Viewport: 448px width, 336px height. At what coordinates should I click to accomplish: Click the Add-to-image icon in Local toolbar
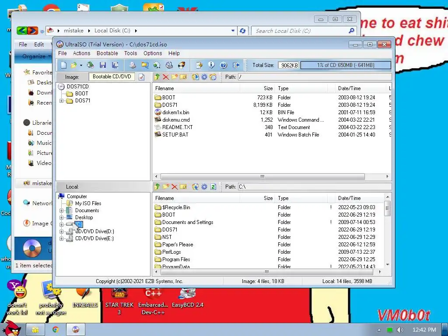(196, 186)
